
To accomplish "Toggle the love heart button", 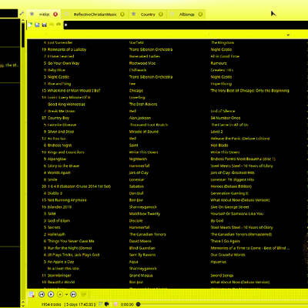I will 84,294.
